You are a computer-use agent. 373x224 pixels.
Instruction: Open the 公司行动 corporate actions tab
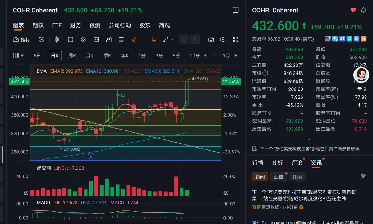120,25
